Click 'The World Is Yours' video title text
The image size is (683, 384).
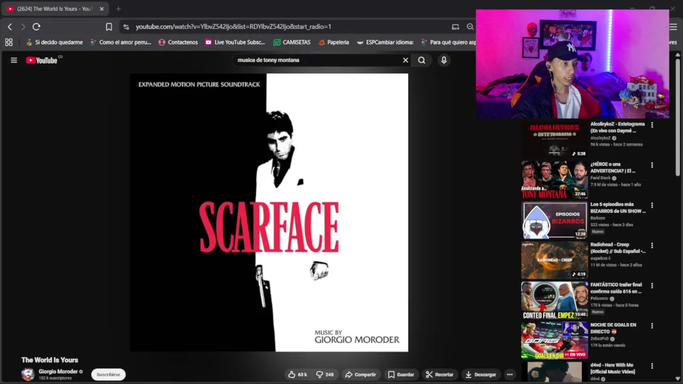pos(50,360)
